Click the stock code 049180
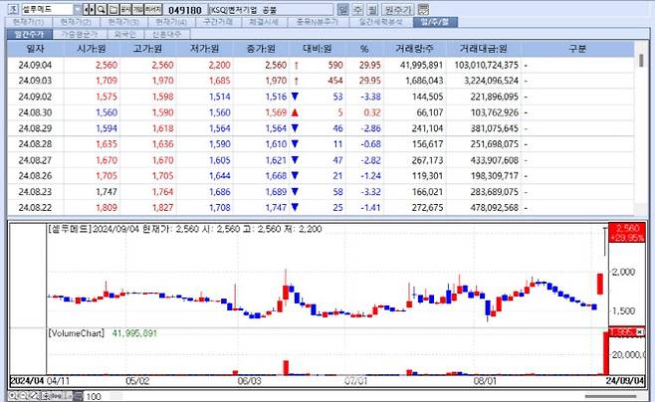 [185, 10]
